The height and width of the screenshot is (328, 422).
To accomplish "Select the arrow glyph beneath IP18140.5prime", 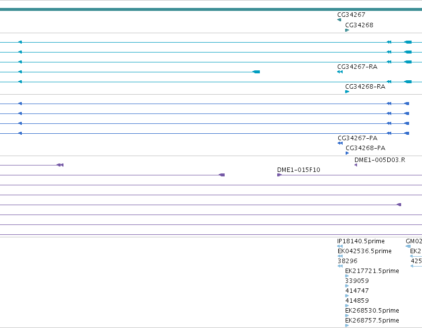I will click(340, 246).
